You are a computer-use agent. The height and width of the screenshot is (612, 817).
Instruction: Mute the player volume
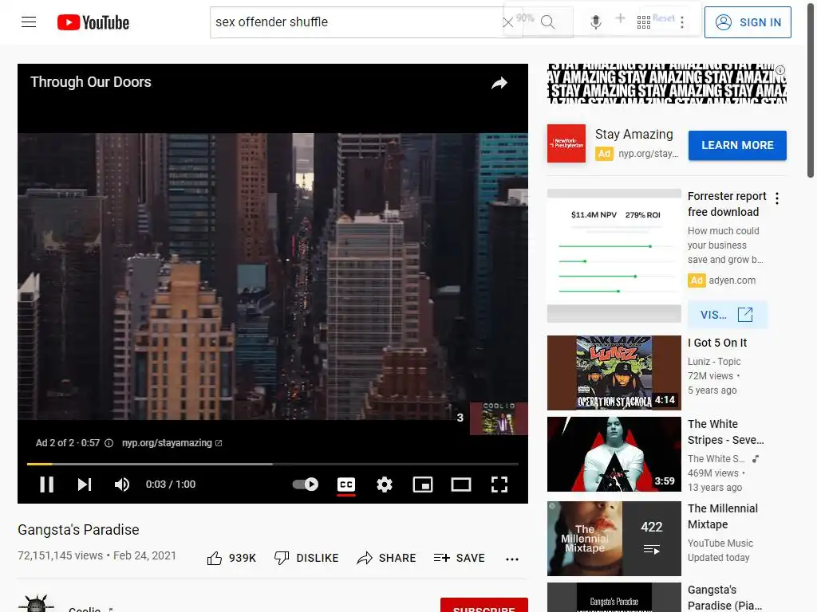pos(122,484)
